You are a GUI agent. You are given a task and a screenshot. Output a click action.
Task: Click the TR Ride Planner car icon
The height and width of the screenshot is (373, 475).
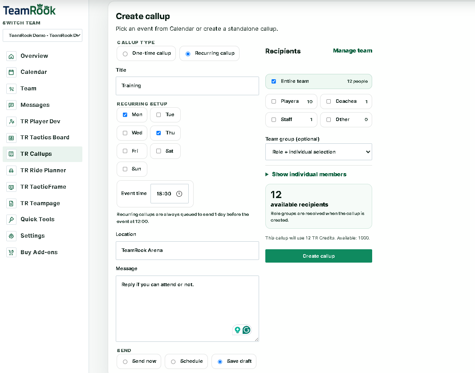[x=11, y=170]
